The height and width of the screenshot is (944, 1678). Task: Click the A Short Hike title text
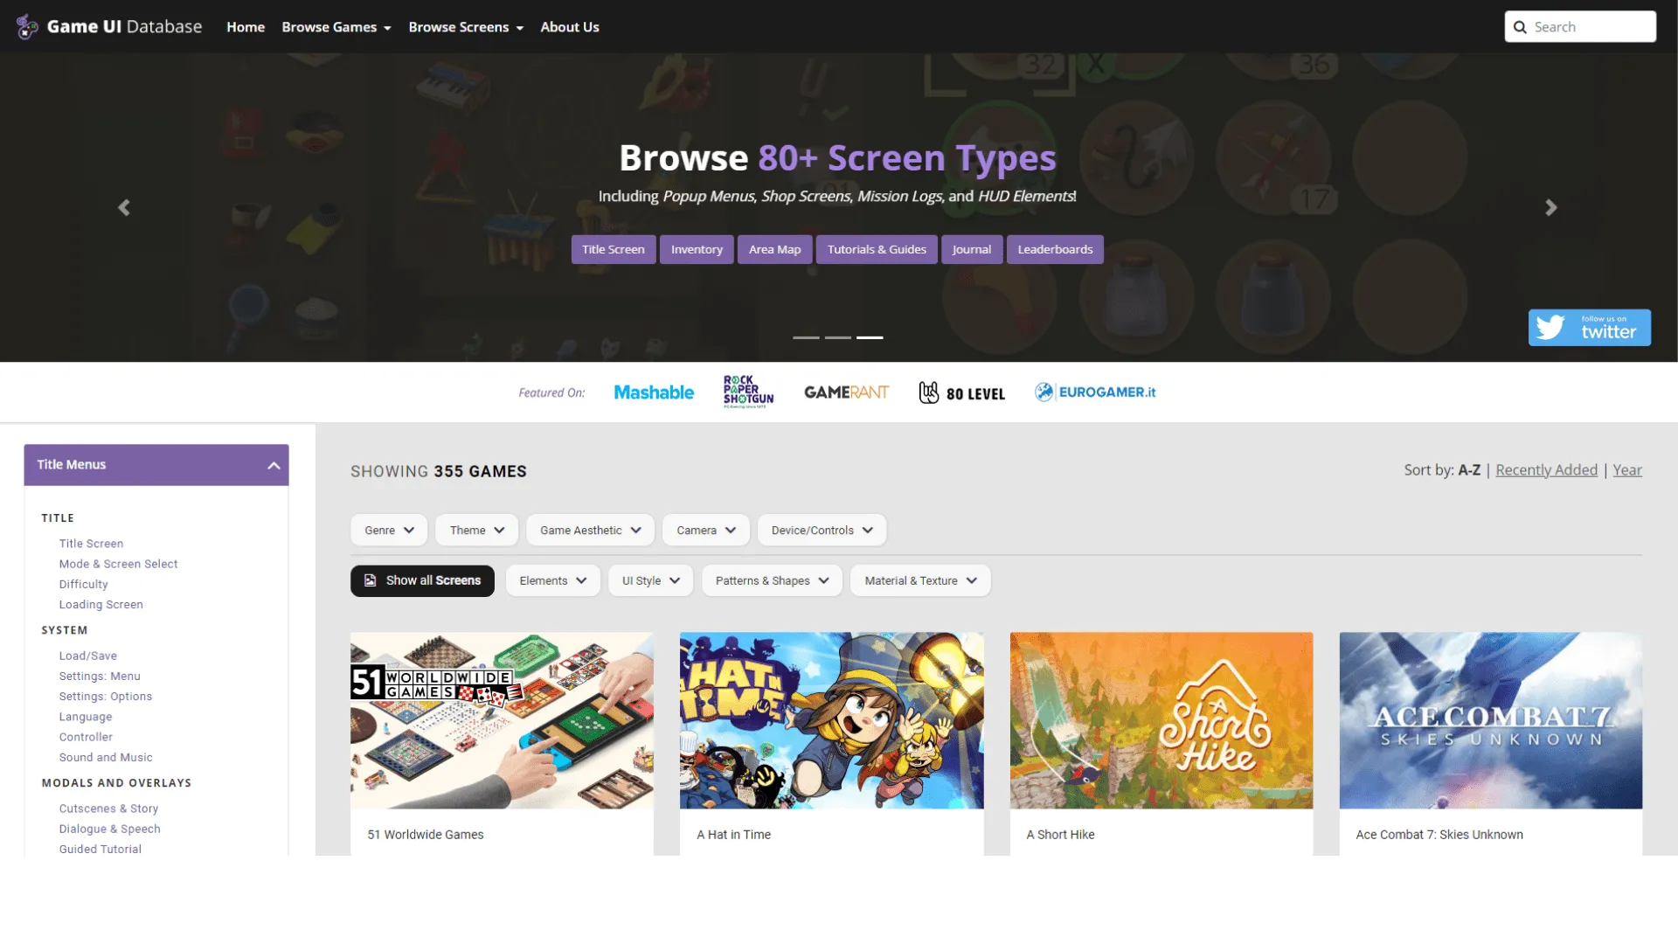1060,835
